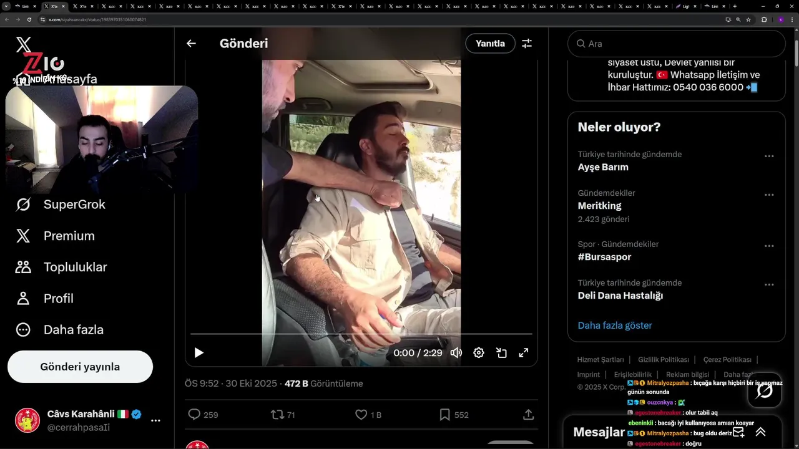799x449 pixels.
Task: Open Premium in the sidebar
Action: pyautogui.click(x=55, y=236)
